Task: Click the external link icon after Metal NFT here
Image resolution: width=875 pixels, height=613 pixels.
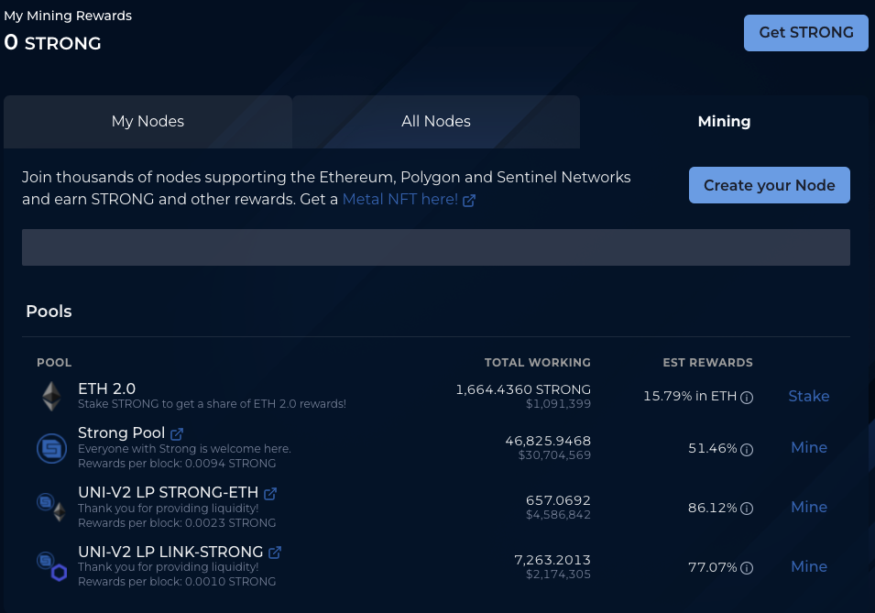Action: point(469,201)
